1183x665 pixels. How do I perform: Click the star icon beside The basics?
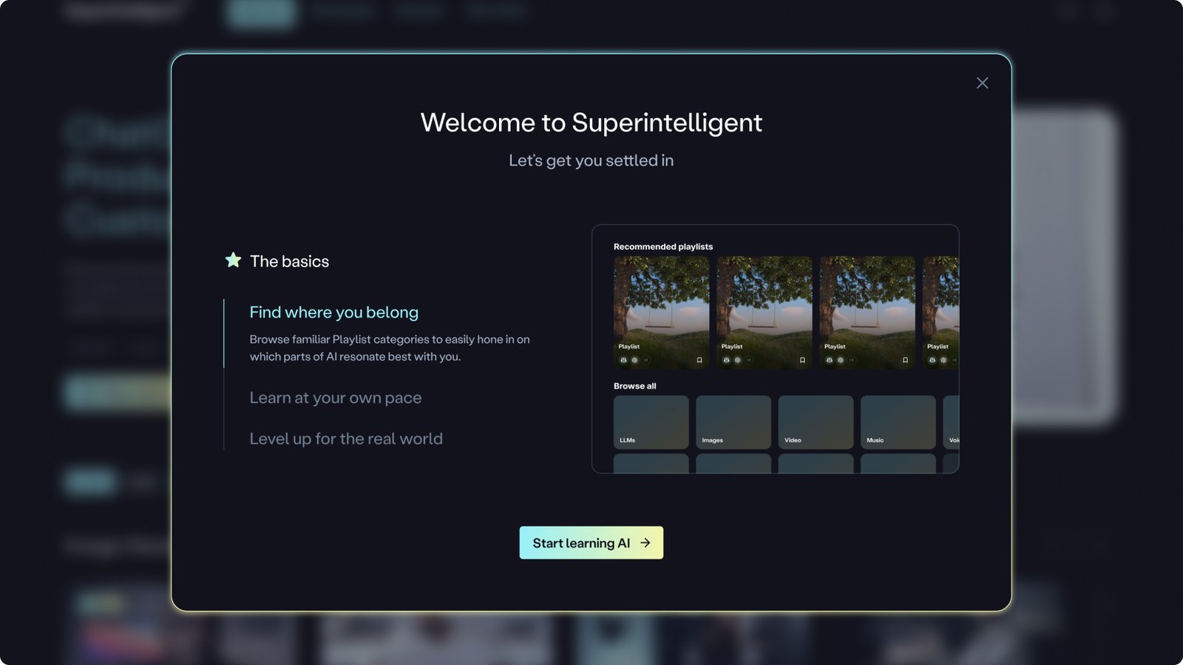point(233,260)
